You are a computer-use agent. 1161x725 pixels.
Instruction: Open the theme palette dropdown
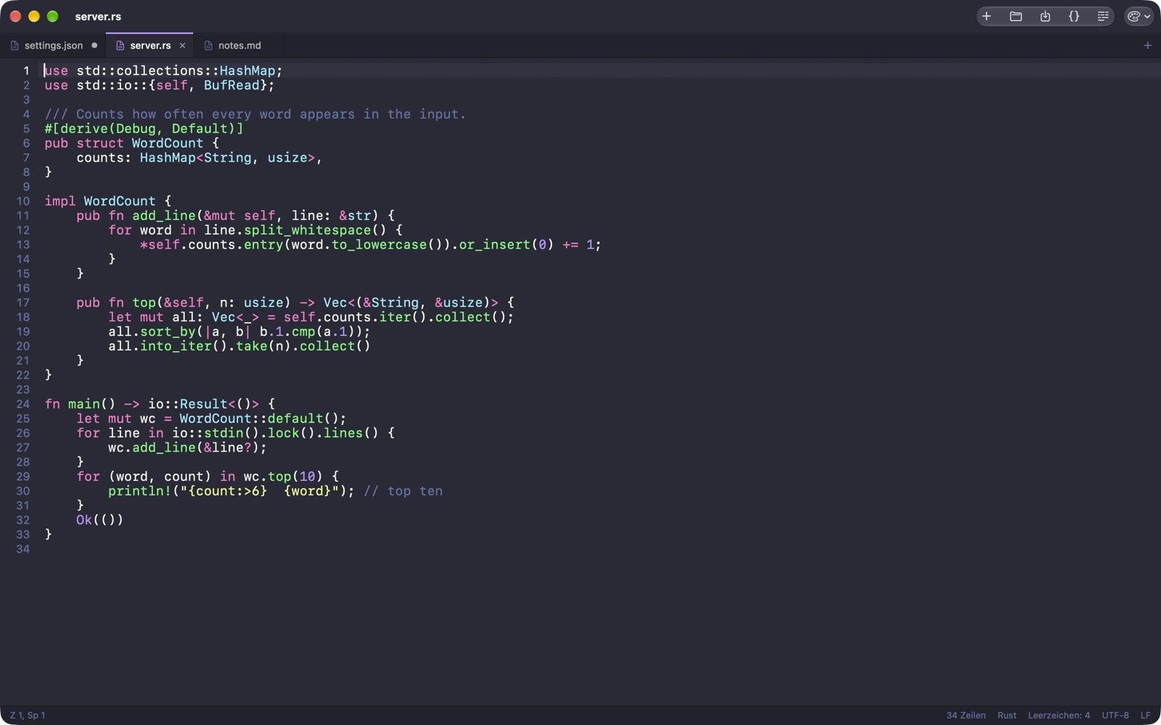pos(1139,16)
